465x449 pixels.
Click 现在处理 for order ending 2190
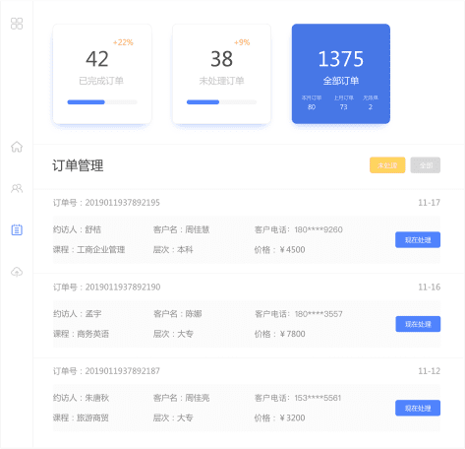[418, 324]
